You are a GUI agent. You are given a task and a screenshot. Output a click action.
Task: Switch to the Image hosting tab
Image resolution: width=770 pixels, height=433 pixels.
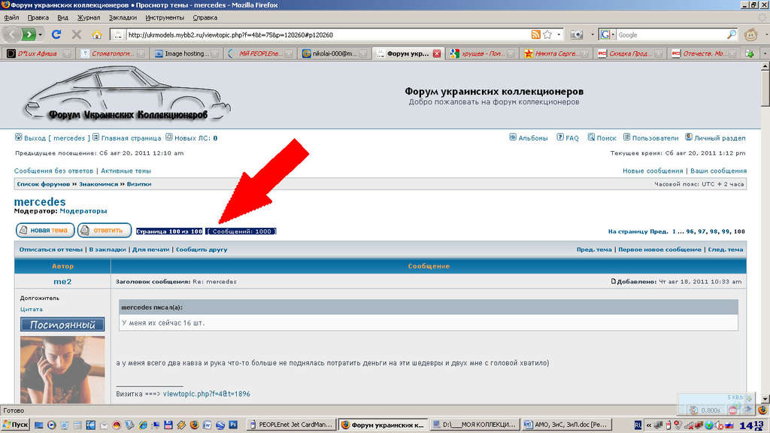(186, 53)
